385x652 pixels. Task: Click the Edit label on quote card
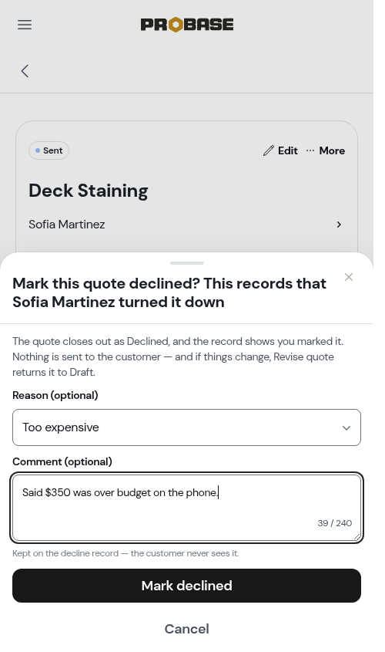[x=288, y=150]
